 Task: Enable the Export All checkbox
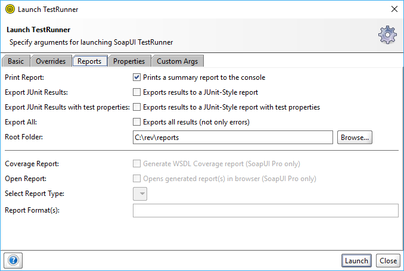(x=136, y=122)
